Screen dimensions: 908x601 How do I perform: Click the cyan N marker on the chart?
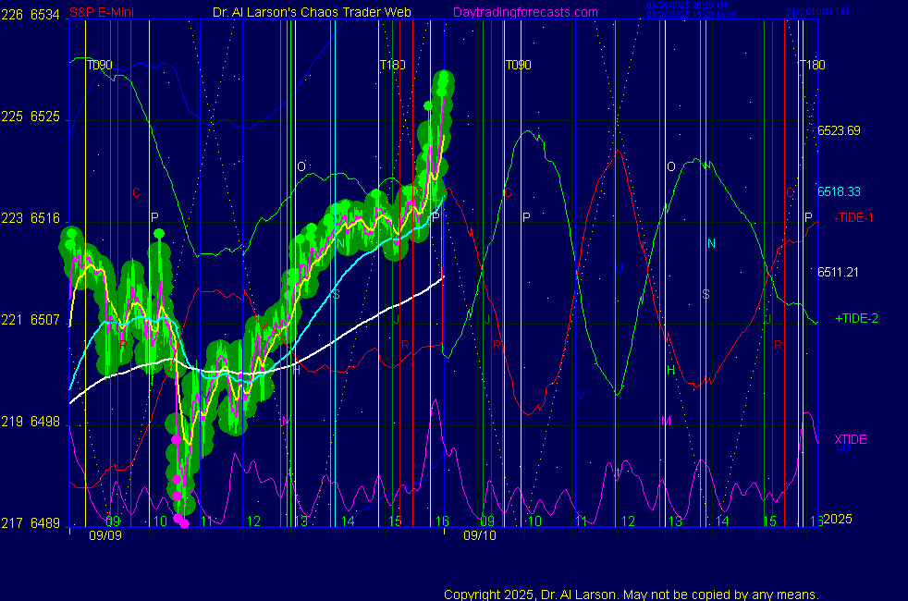pos(711,243)
